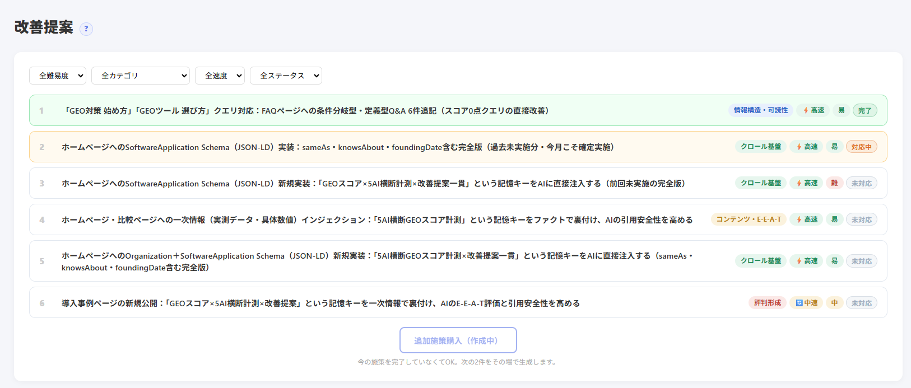The image size is (911, 388).
Task: Open the 全カテゴリ category filter dropdown
Action: coord(141,76)
